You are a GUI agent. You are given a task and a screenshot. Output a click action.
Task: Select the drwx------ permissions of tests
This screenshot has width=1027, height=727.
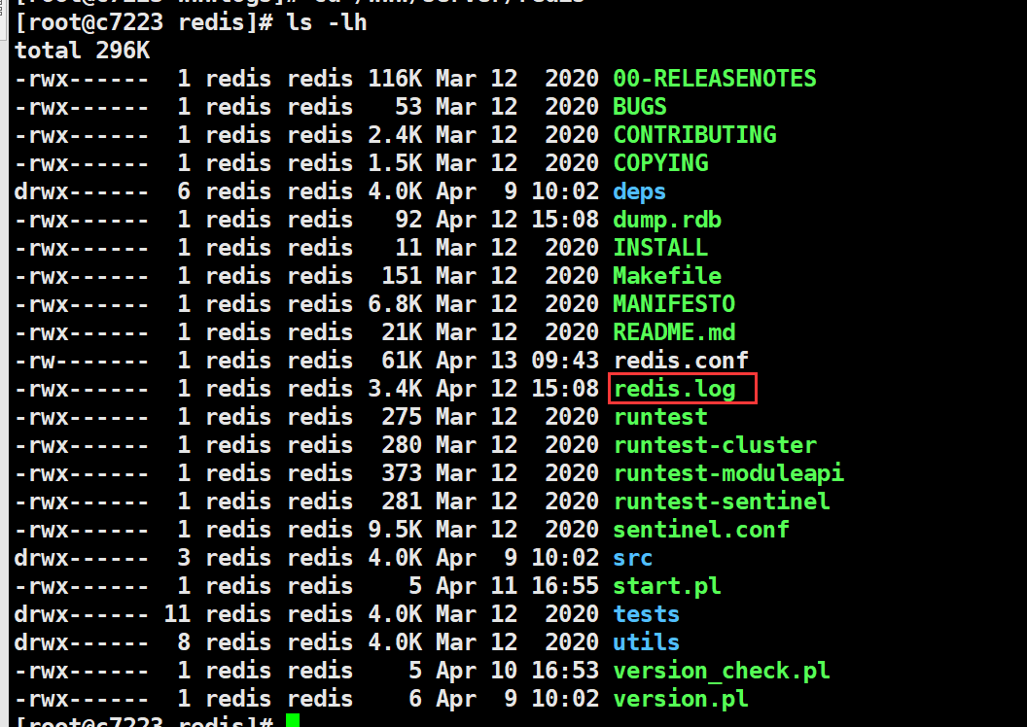click(82, 614)
